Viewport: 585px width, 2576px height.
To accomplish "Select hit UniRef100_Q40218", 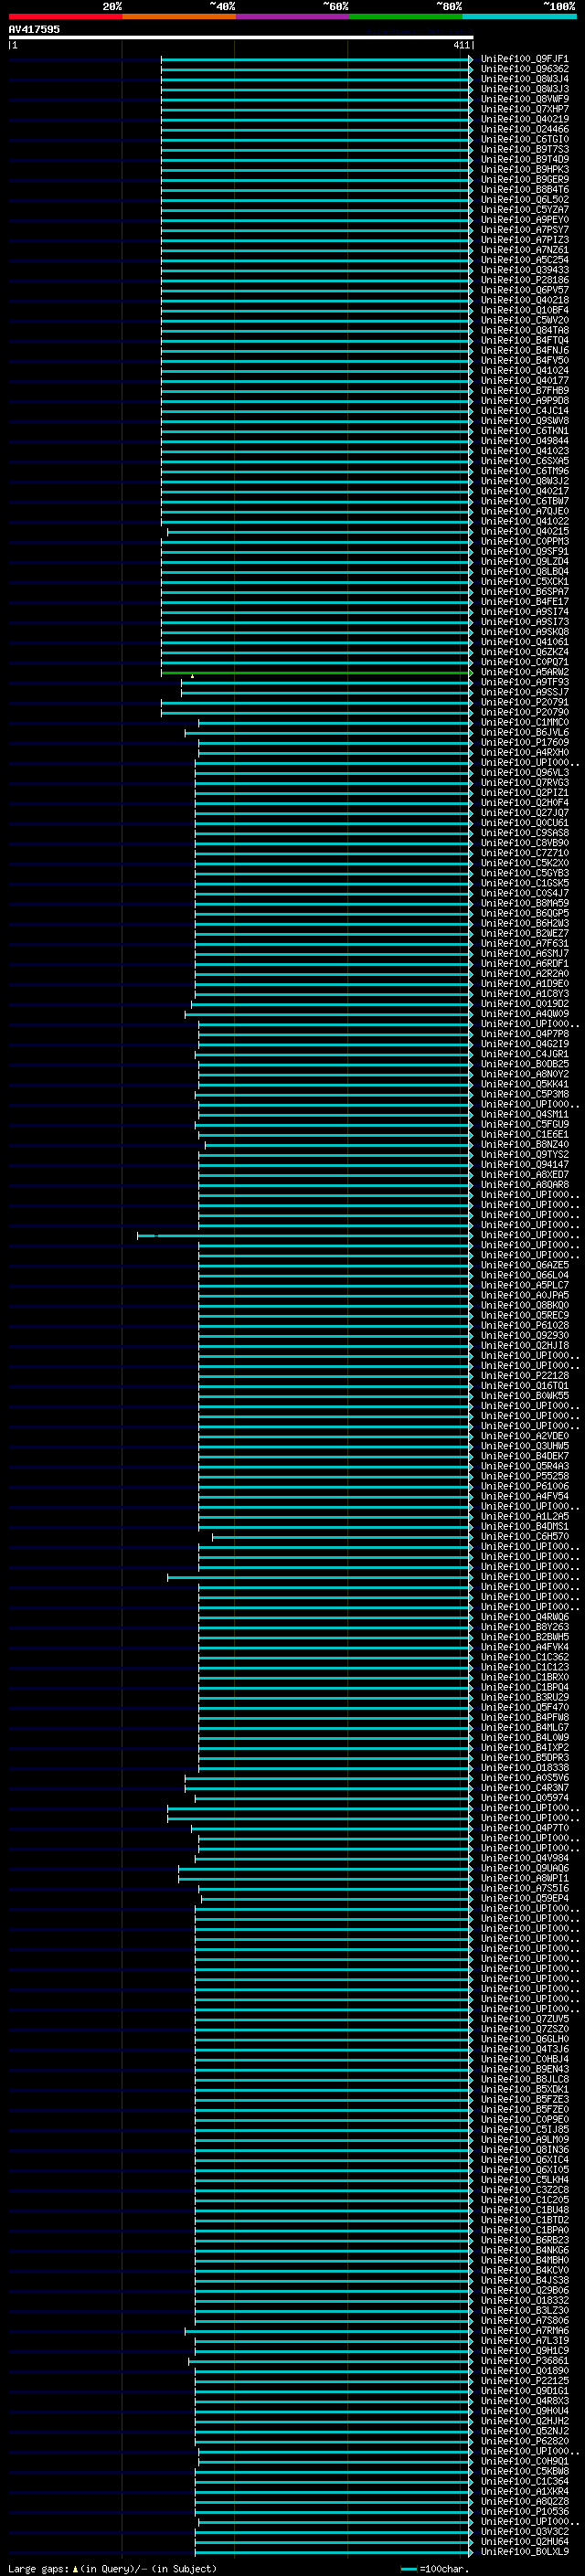I will coord(525,300).
